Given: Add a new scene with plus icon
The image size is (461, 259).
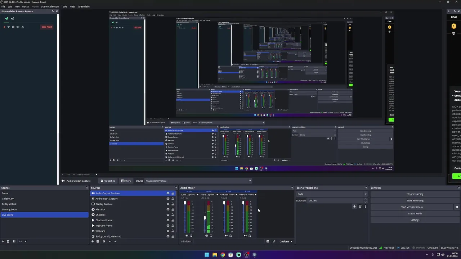Looking at the screenshot, I should point(3,241).
